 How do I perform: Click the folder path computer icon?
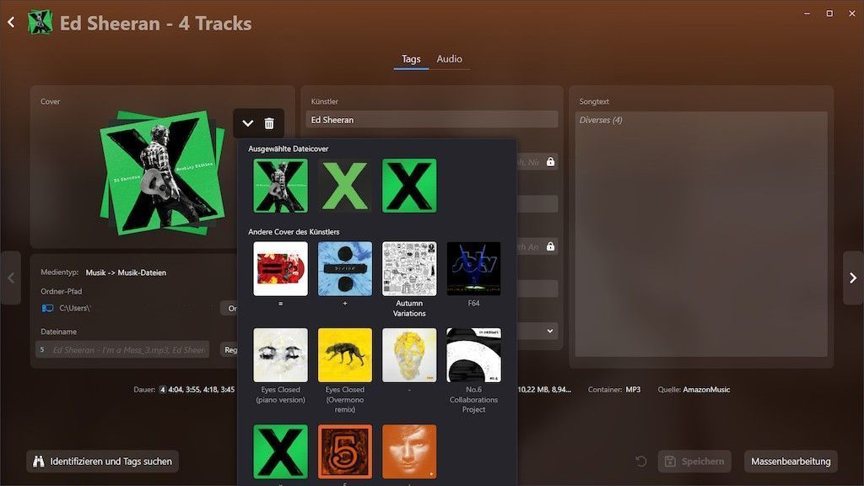(47, 309)
